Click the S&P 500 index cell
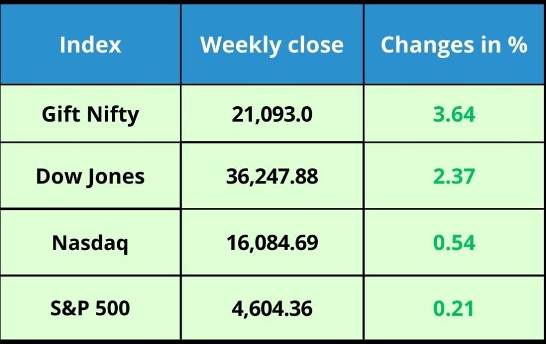Screen dimensions: 546x344 pos(90,308)
